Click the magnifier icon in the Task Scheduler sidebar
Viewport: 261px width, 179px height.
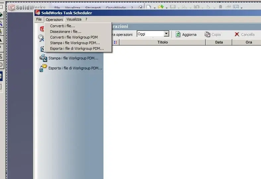click(x=41, y=38)
